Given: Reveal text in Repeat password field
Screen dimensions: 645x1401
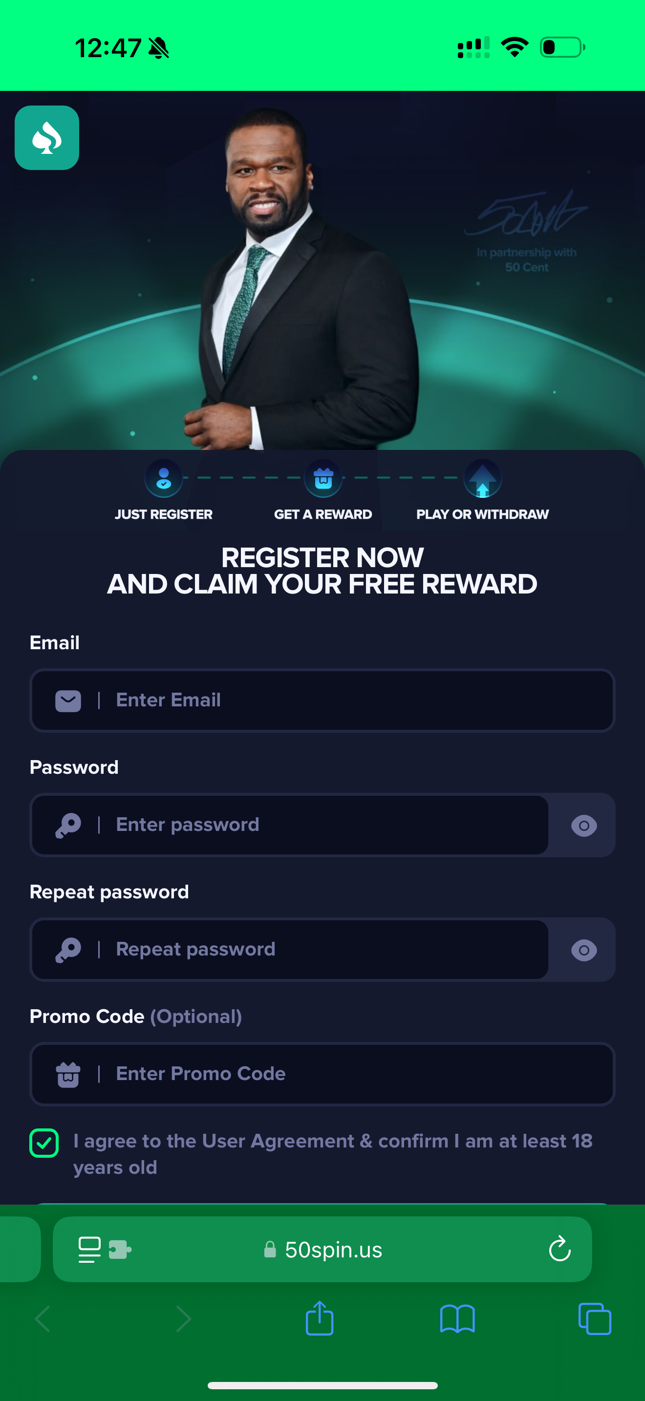Looking at the screenshot, I should (x=584, y=950).
